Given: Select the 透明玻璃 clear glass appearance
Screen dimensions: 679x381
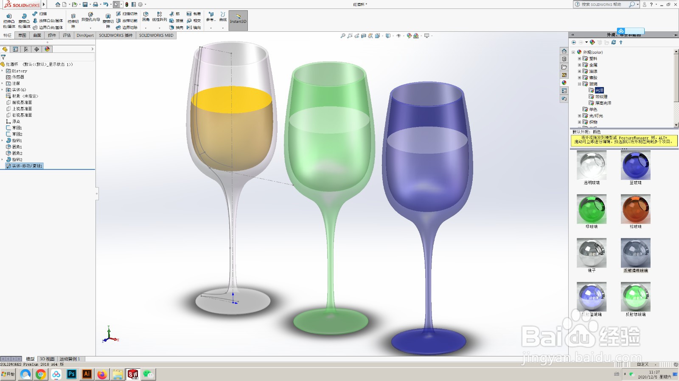Looking at the screenshot, I should coord(592,168).
